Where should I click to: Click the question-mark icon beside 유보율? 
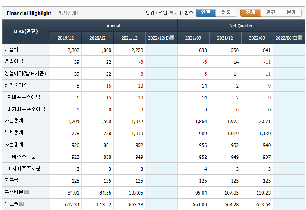(22, 204)
